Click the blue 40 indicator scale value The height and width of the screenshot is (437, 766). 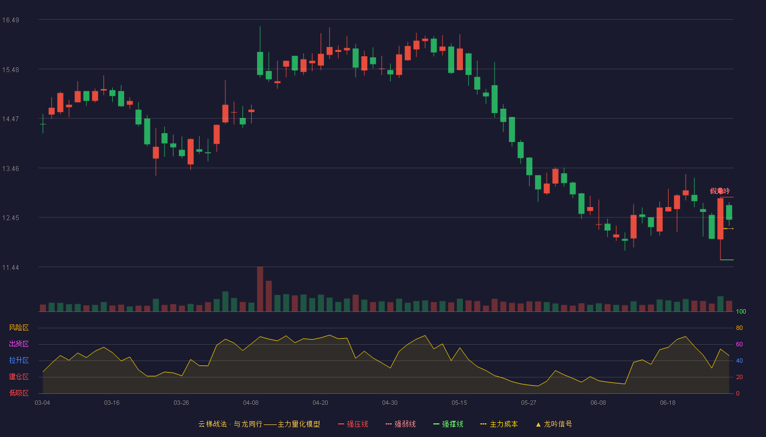[x=739, y=361]
